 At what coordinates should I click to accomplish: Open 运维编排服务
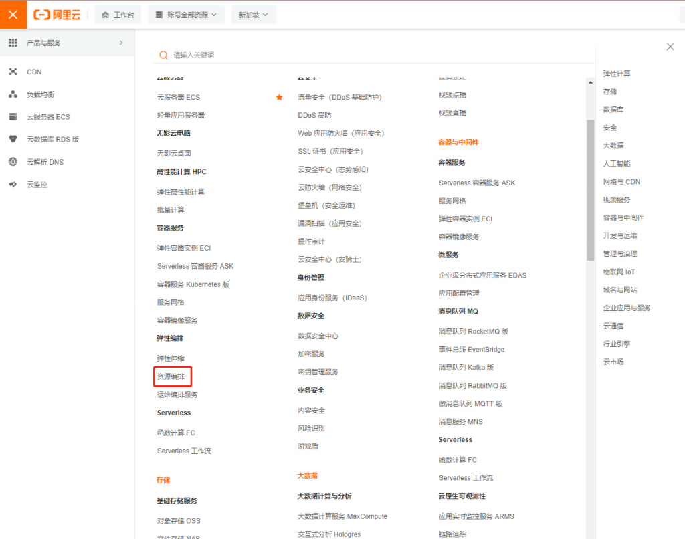177,395
